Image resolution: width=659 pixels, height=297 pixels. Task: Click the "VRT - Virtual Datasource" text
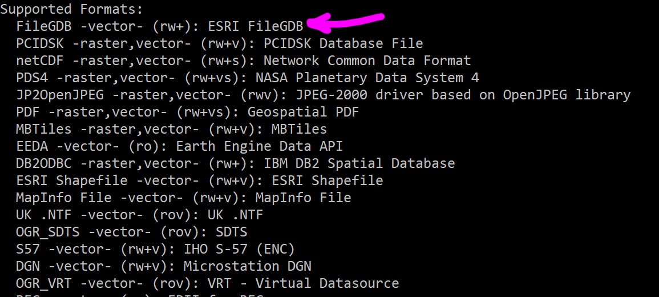click(x=327, y=283)
